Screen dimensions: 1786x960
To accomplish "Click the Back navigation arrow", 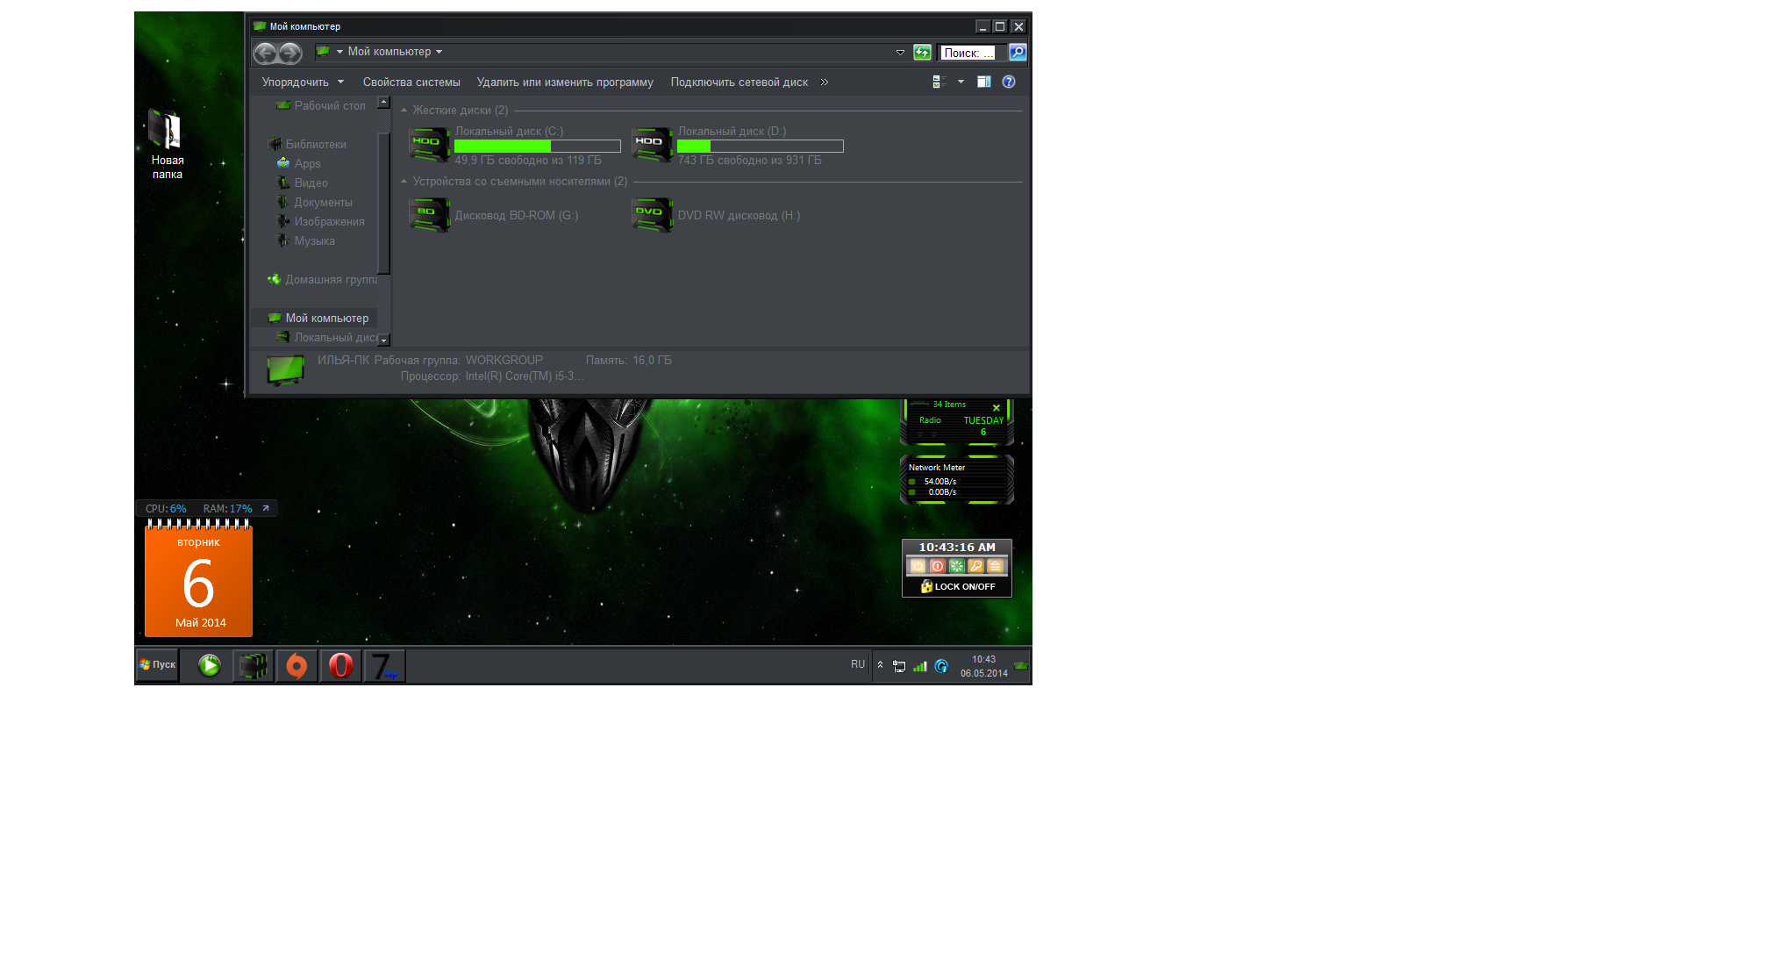I will pos(265,54).
